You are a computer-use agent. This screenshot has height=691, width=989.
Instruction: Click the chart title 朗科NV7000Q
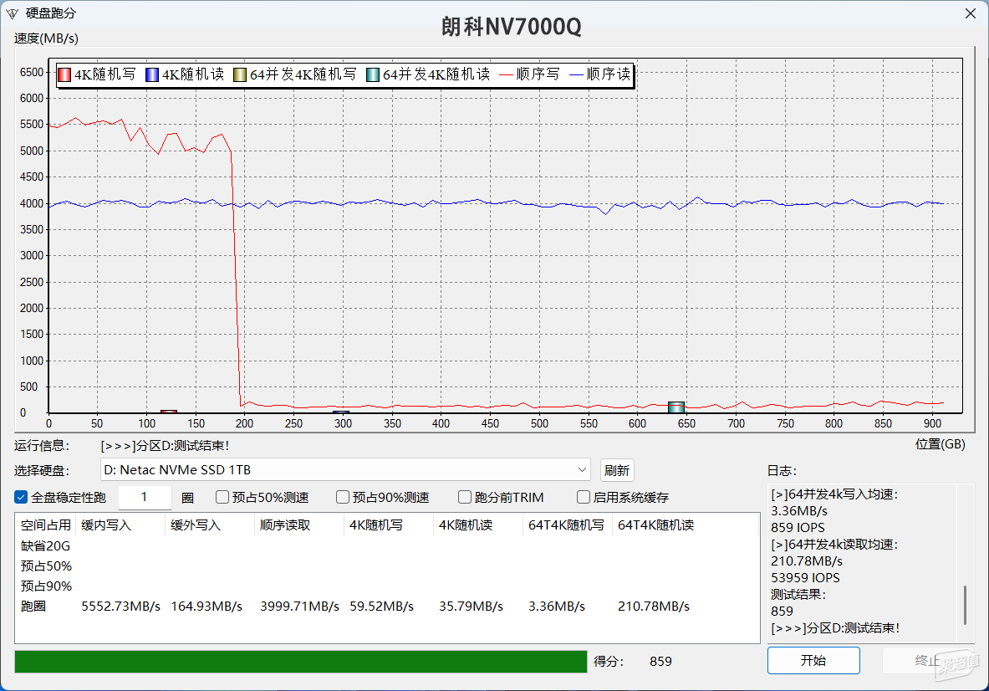[511, 27]
